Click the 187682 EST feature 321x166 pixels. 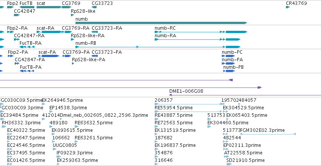point(156,142)
